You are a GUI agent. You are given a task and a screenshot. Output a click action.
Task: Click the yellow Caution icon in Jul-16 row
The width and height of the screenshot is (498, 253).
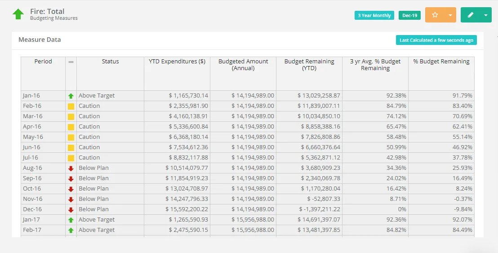click(71, 158)
